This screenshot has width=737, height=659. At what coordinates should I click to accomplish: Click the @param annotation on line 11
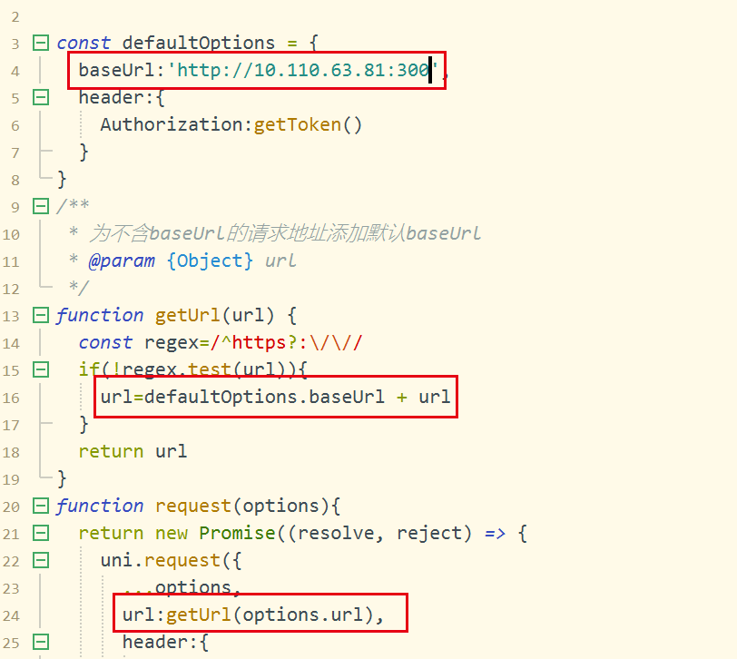[x=122, y=261]
